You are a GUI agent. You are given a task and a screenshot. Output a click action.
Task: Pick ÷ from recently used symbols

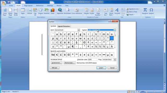click(x=96, y=55)
